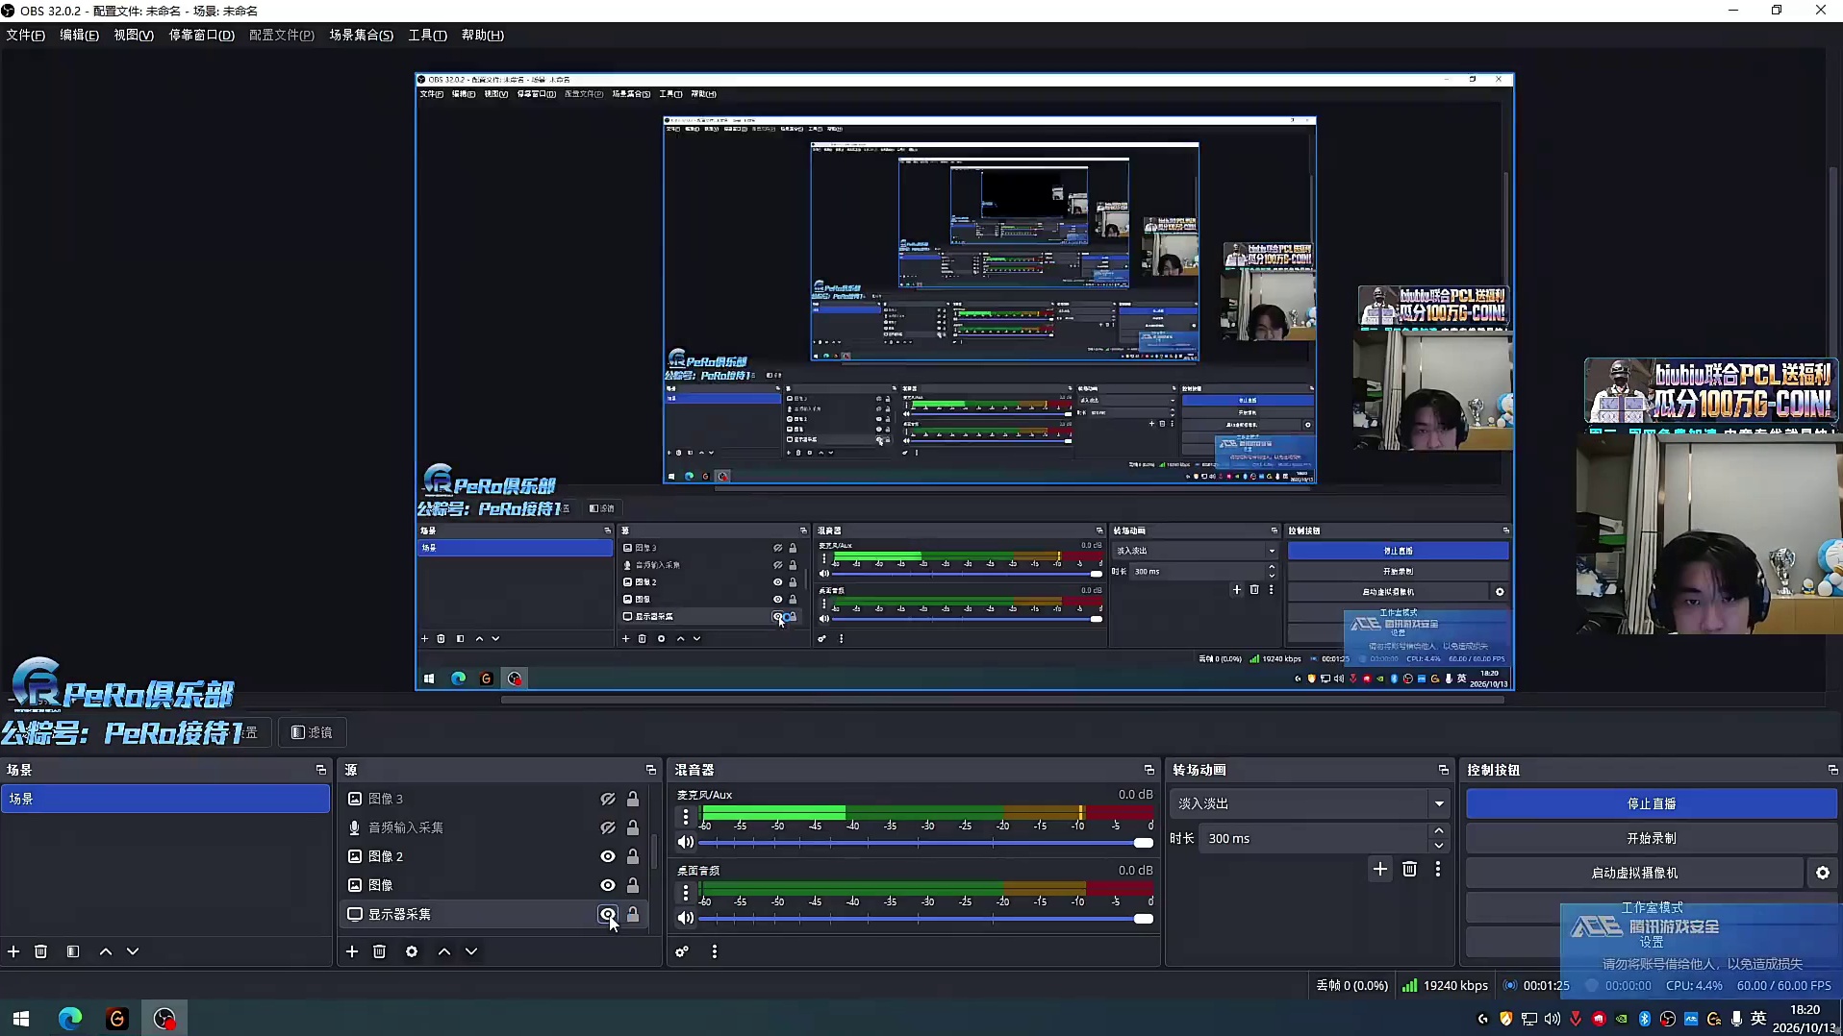This screenshot has width=1843, height=1036.
Task: Delete transition with trash icon
Action: (1409, 869)
